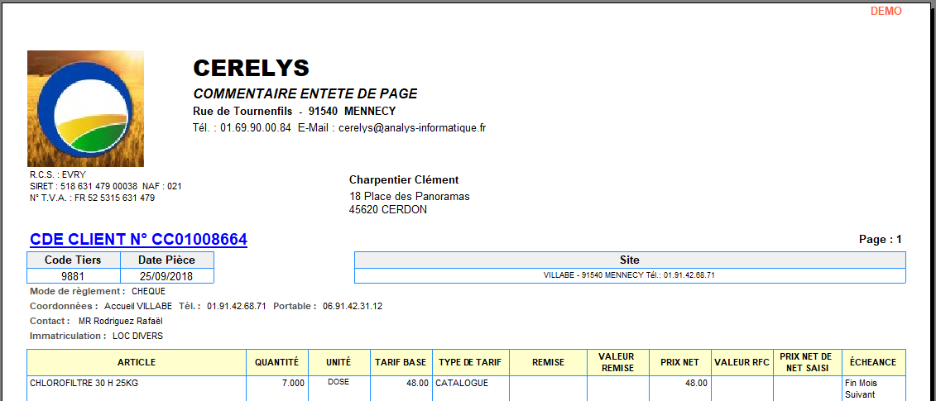
Task: Click the contact name MR Rodriguez Rafaël
Action: (x=121, y=321)
